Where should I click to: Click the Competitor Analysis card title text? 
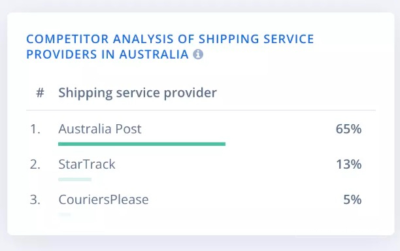click(170, 46)
